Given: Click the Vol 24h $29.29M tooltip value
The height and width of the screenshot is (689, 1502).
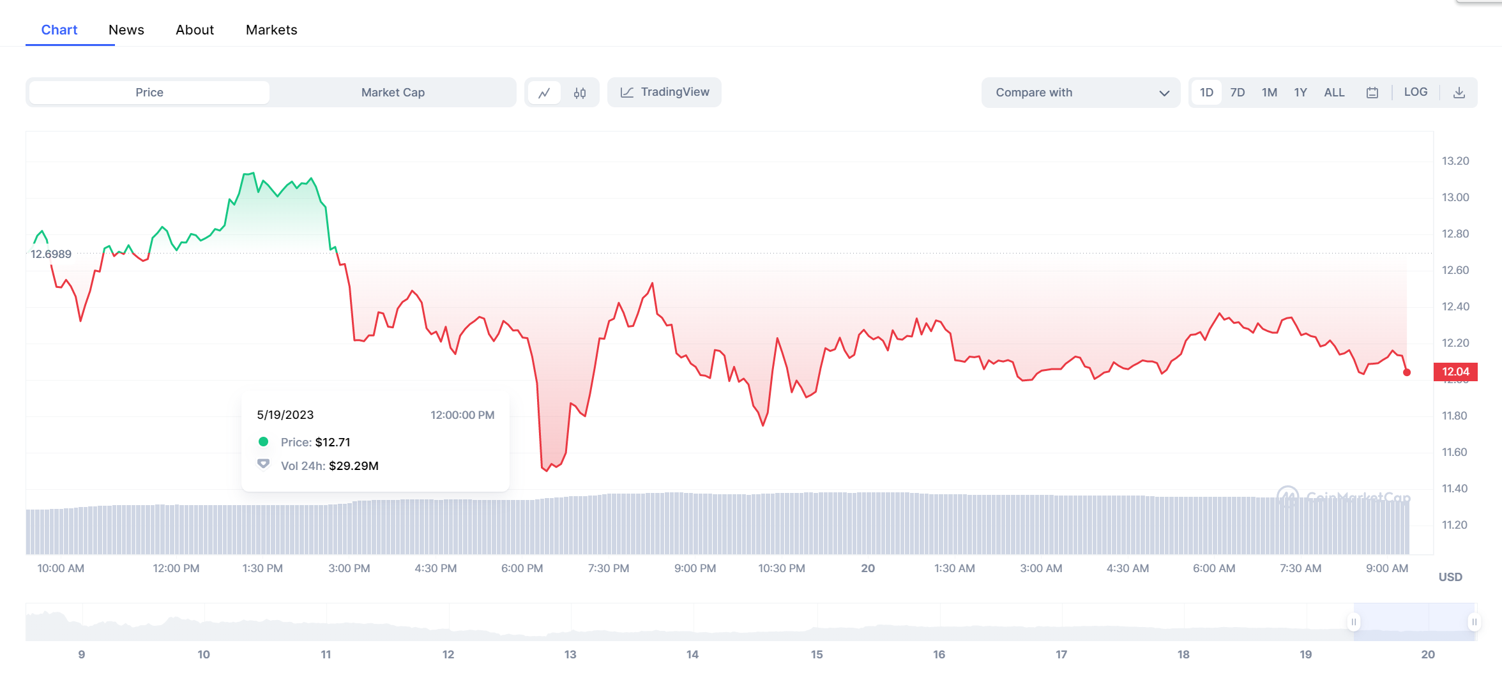Looking at the screenshot, I should click(354, 466).
